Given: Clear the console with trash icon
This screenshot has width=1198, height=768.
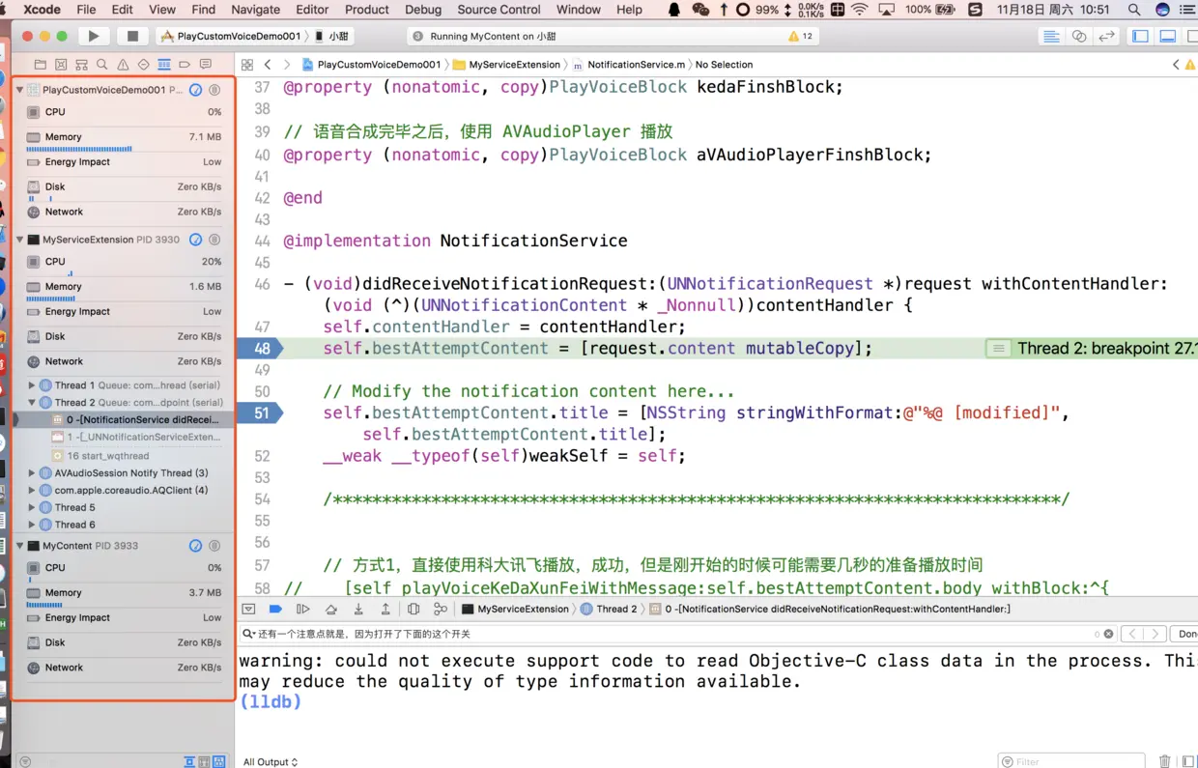Looking at the screenshot, I should (1164, 761).
